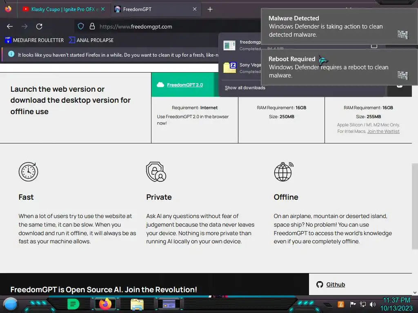
Task: Click Defender wall icon in Reboot Required toast
Action: 402,75
